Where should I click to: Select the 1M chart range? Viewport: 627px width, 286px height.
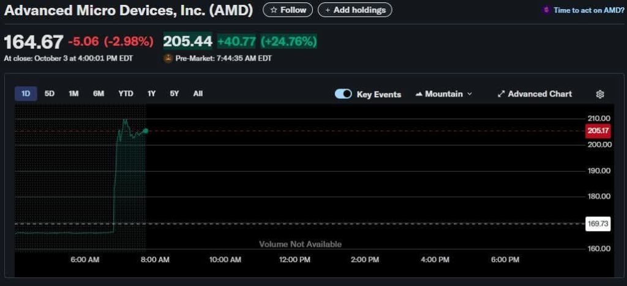[73, 94]
